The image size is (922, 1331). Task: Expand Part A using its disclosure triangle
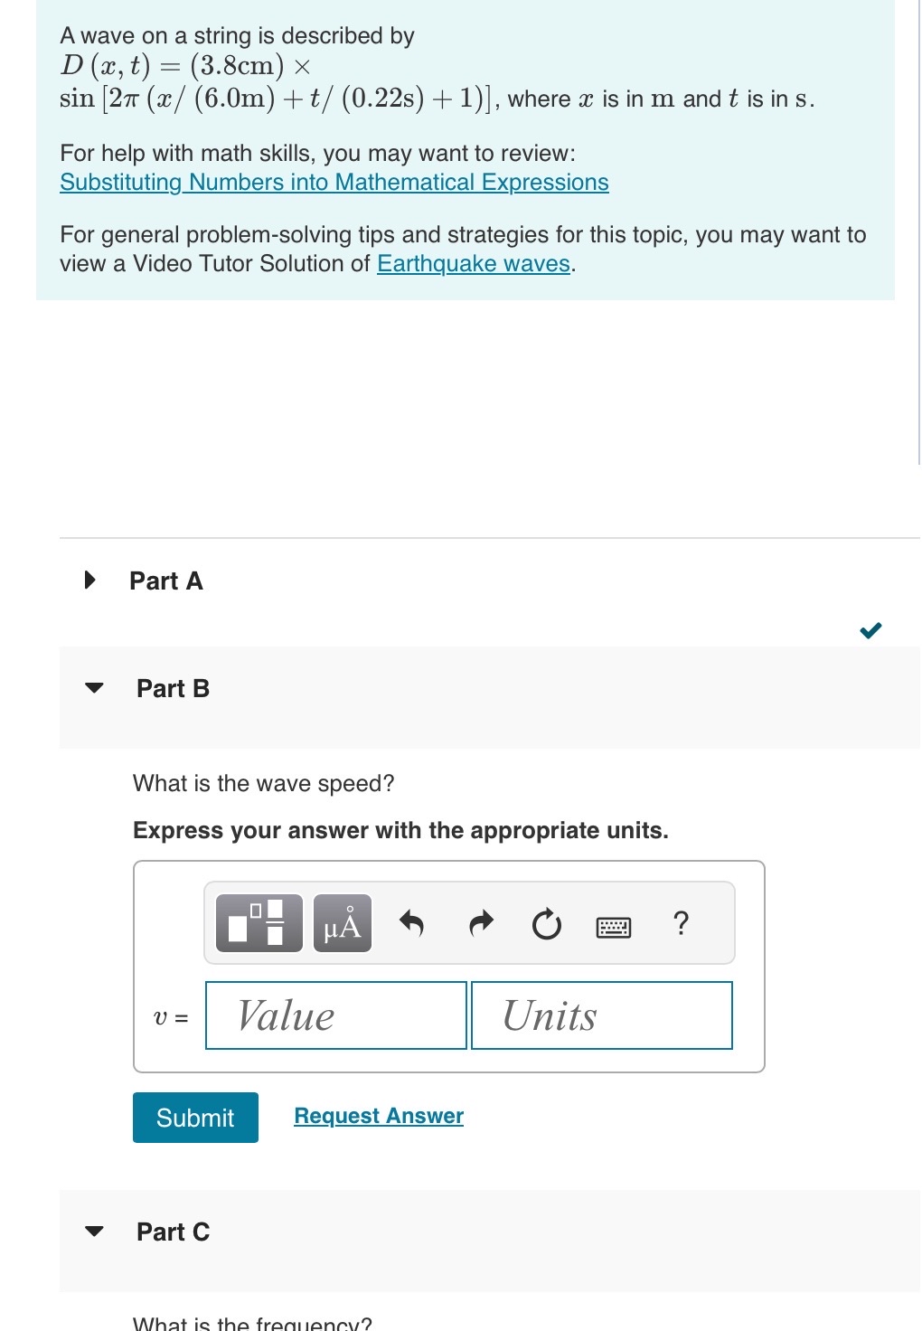(x=88, y=580)
